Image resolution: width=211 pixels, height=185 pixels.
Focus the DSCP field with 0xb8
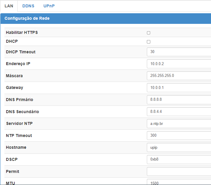click(x=179, y=159)
